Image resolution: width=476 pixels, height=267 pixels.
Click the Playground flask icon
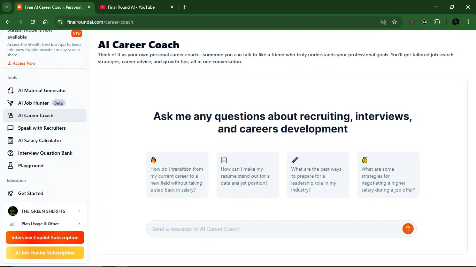(x=10, y=165)
